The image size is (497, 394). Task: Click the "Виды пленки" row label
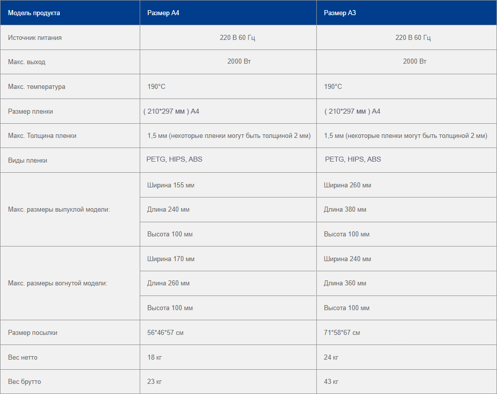(27, 161)
